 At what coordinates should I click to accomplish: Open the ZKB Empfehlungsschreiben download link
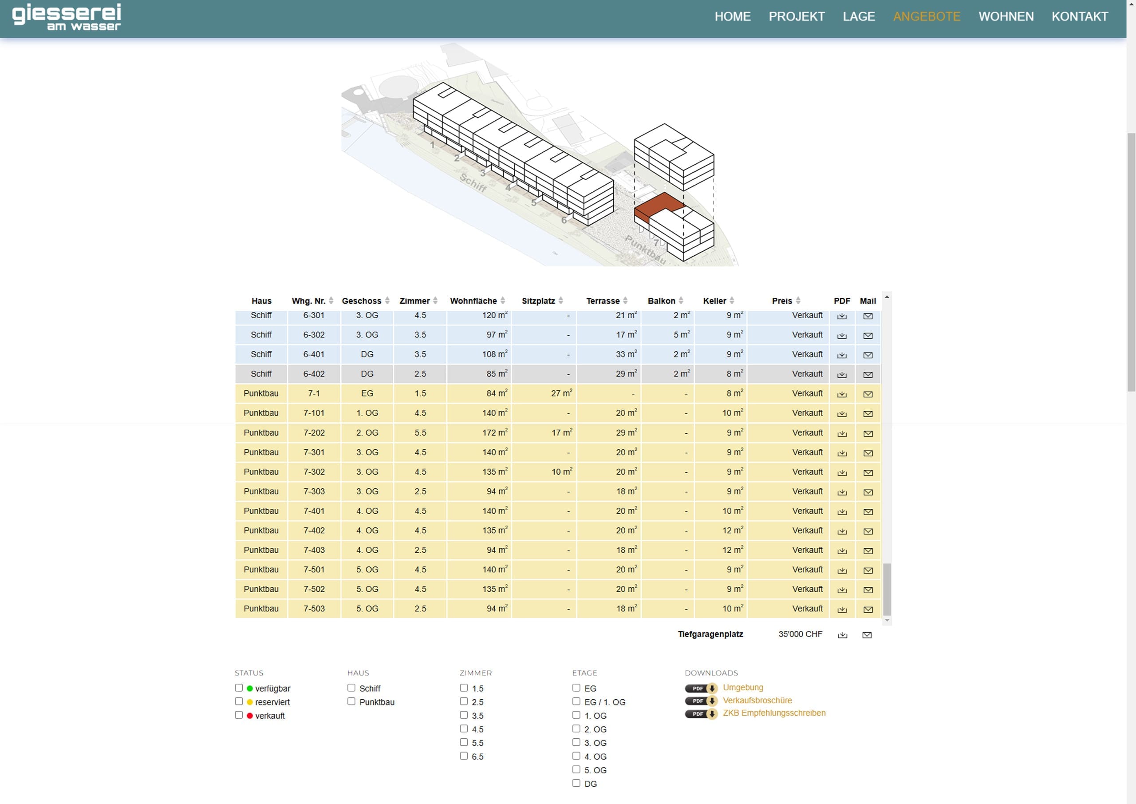(774, 713)
